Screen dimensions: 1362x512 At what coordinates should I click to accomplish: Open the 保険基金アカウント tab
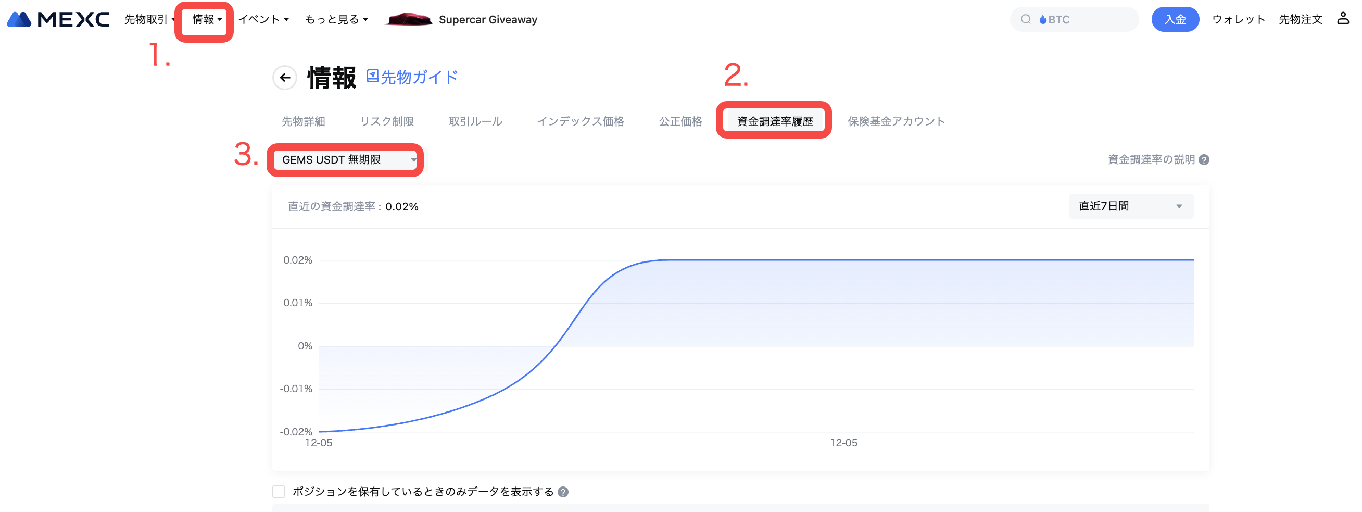click(896, 122)
